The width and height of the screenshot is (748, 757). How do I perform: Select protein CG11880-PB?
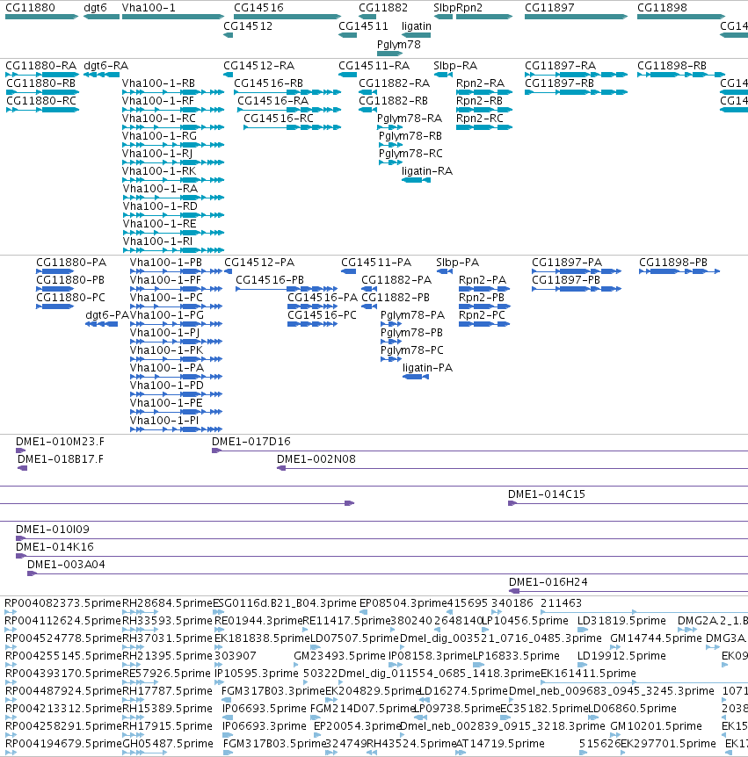click(x=70, y=280)
